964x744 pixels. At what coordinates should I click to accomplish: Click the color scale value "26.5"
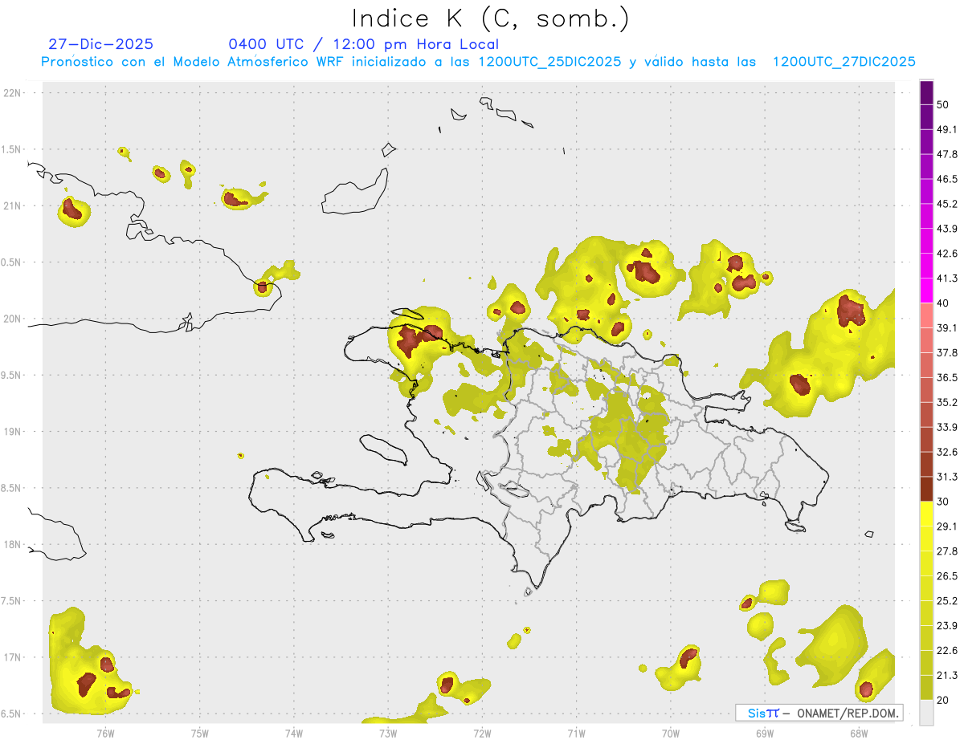946,576
